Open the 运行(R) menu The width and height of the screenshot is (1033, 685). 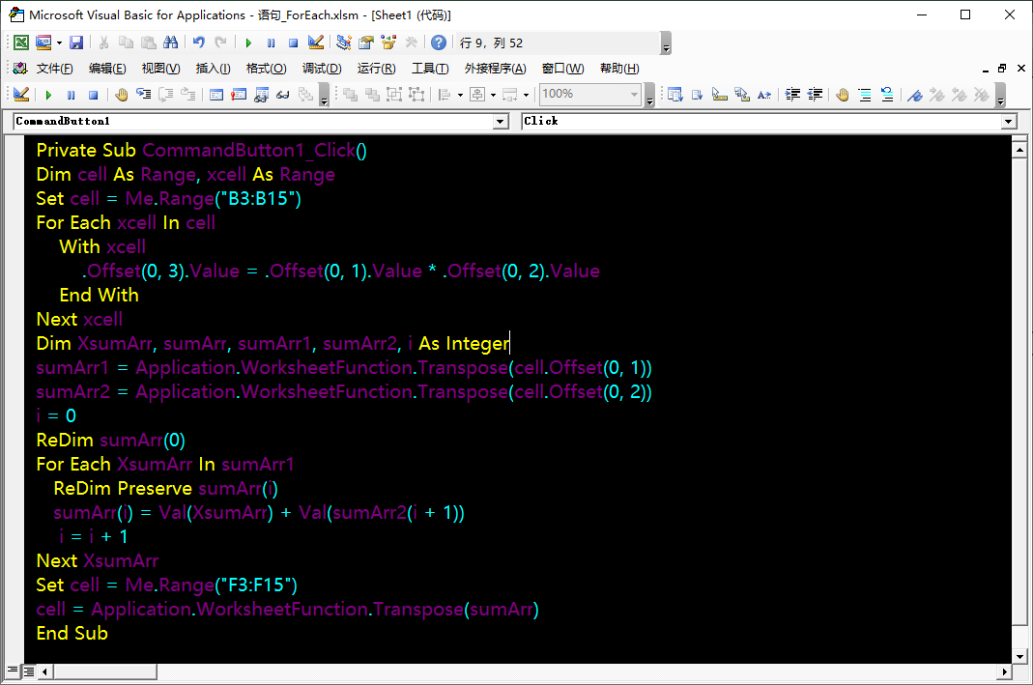376,69
